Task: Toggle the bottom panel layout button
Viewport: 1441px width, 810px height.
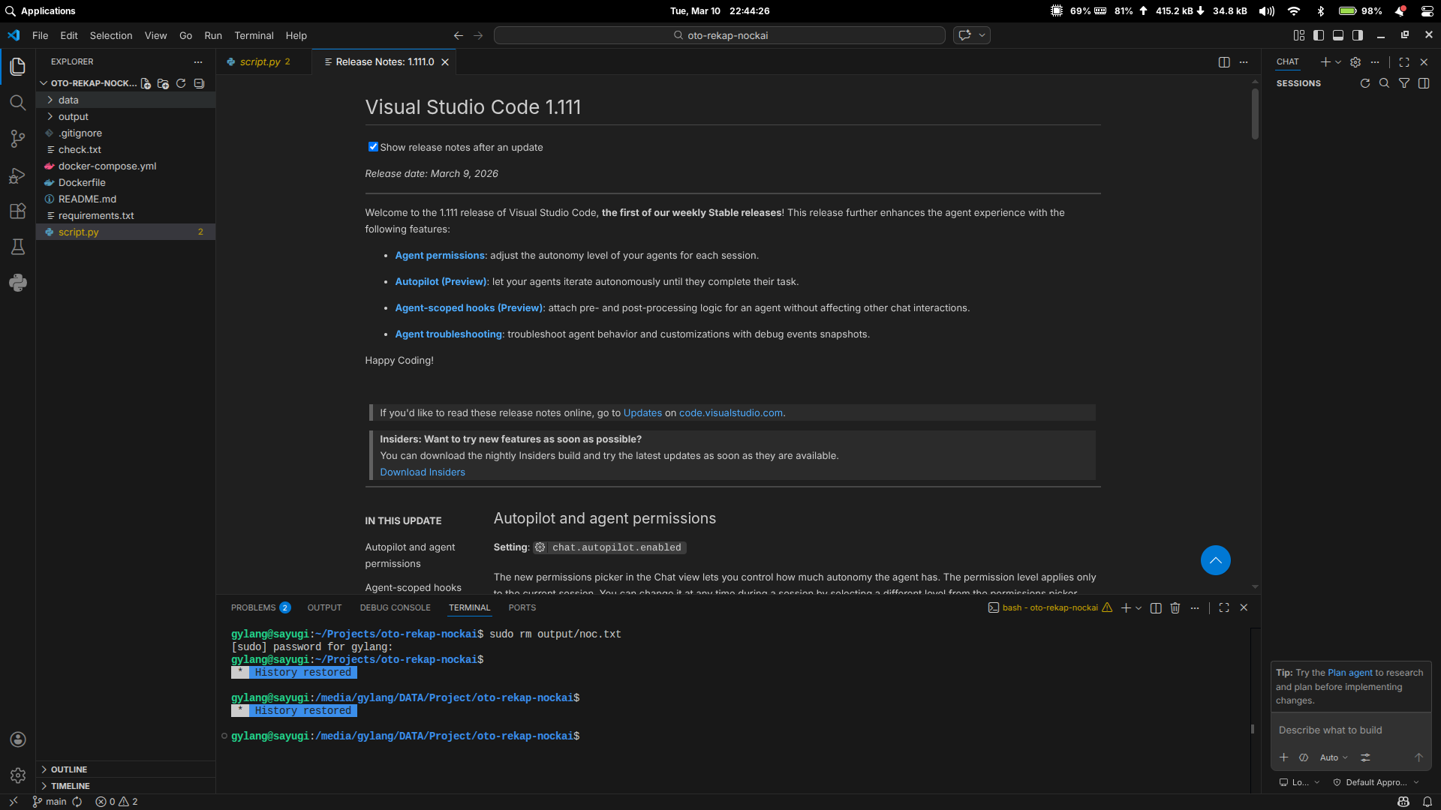Action: click(x=1338, y=35)
